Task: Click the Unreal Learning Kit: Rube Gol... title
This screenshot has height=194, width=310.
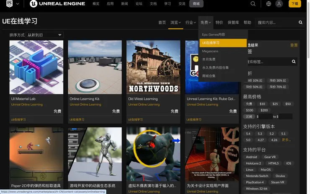Action: coord(211,99)
